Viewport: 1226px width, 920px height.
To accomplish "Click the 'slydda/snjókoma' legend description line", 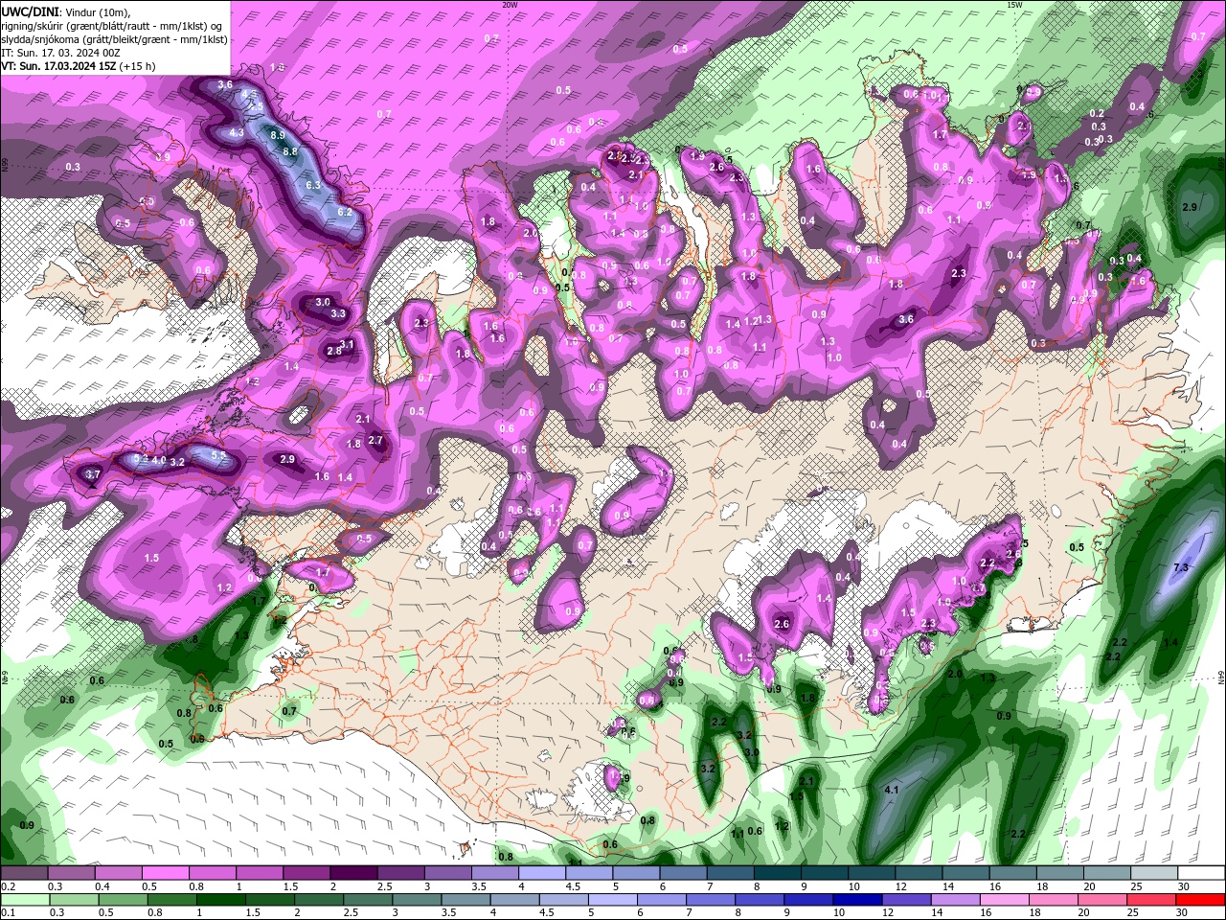I will click(x=115, y=39).
